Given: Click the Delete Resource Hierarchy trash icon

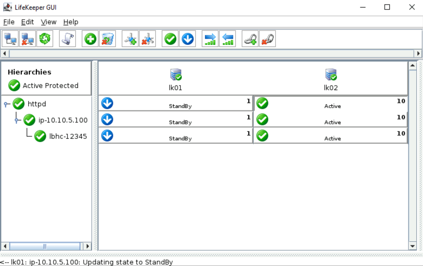Looking at the screenshot, I should (x=107, y=39).
